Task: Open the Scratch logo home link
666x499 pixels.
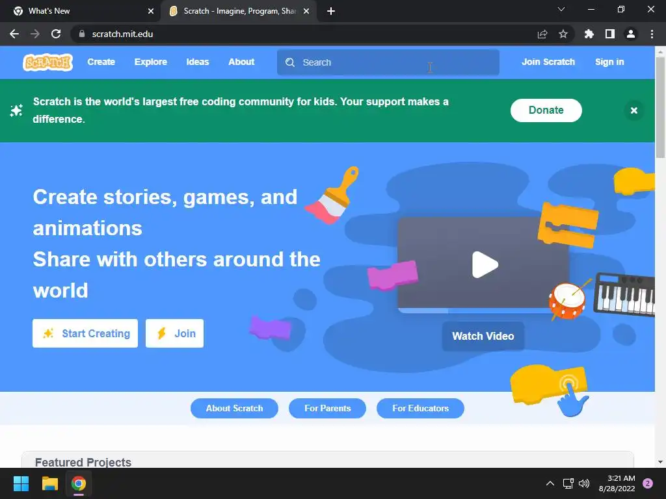Action: [x=47, y=62]
